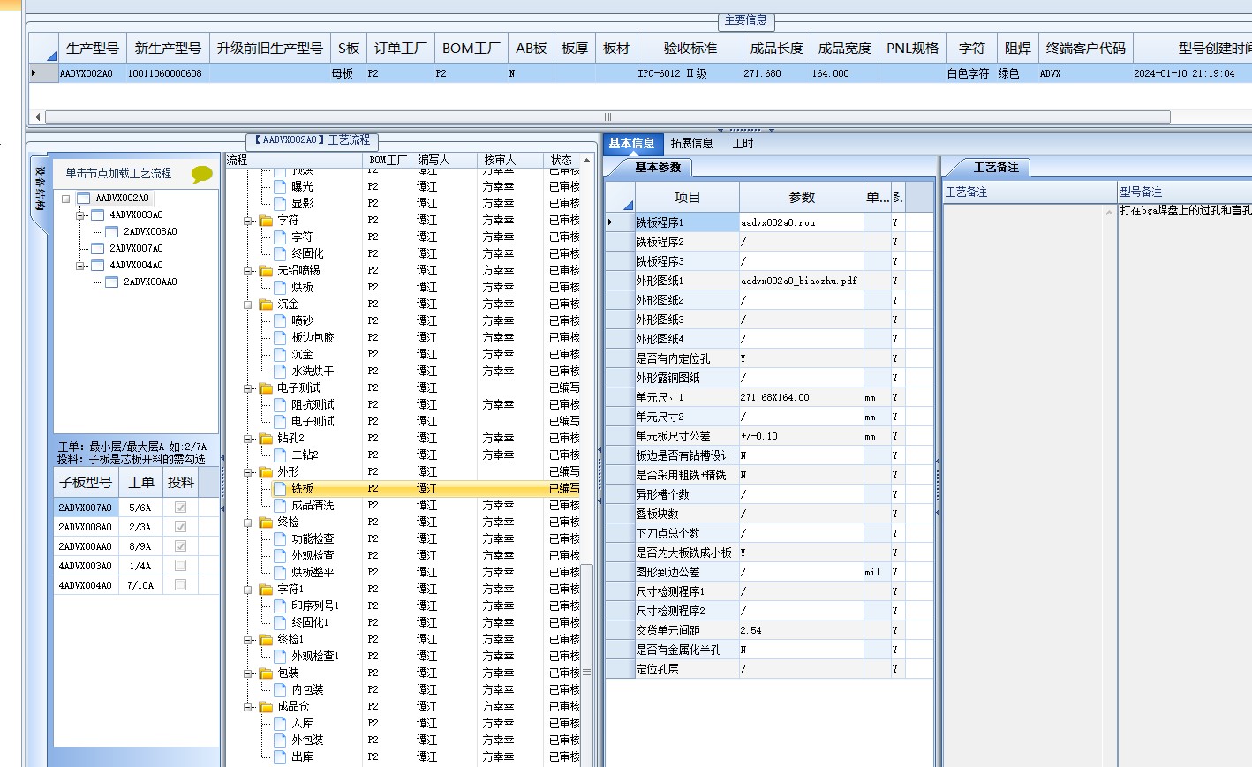Select the 基本参数 sub-tab

pos(658,167)
